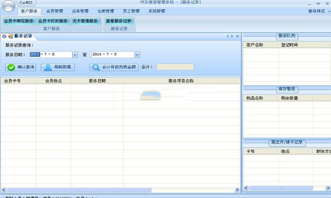Click the 服务记录查询 label
This screenshot has height=198, width=331.
[x=19, y=45]
